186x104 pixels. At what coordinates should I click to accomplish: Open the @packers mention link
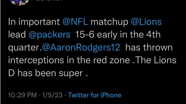[x=50, y=35]
